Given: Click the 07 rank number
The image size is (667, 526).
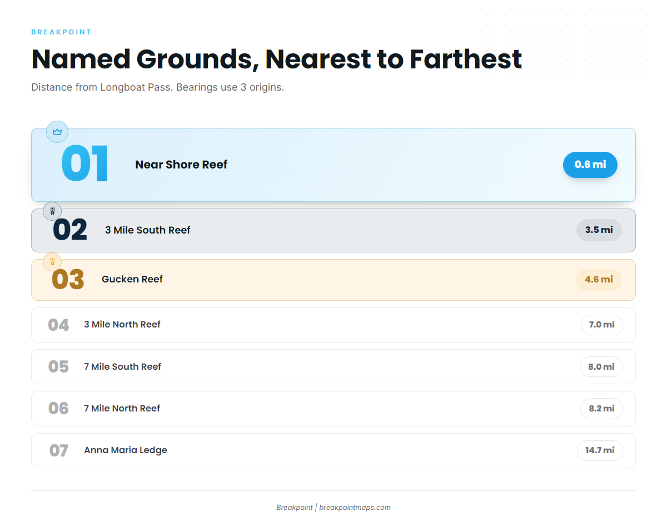Looking at the screenshot, I should point(58,450).
